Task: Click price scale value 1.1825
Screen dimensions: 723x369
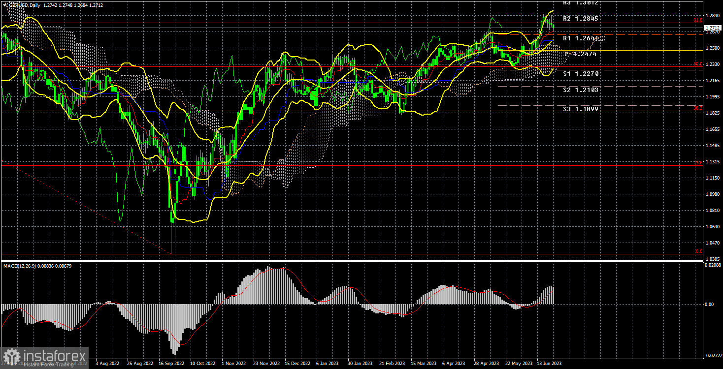Action: click(712, 113)
